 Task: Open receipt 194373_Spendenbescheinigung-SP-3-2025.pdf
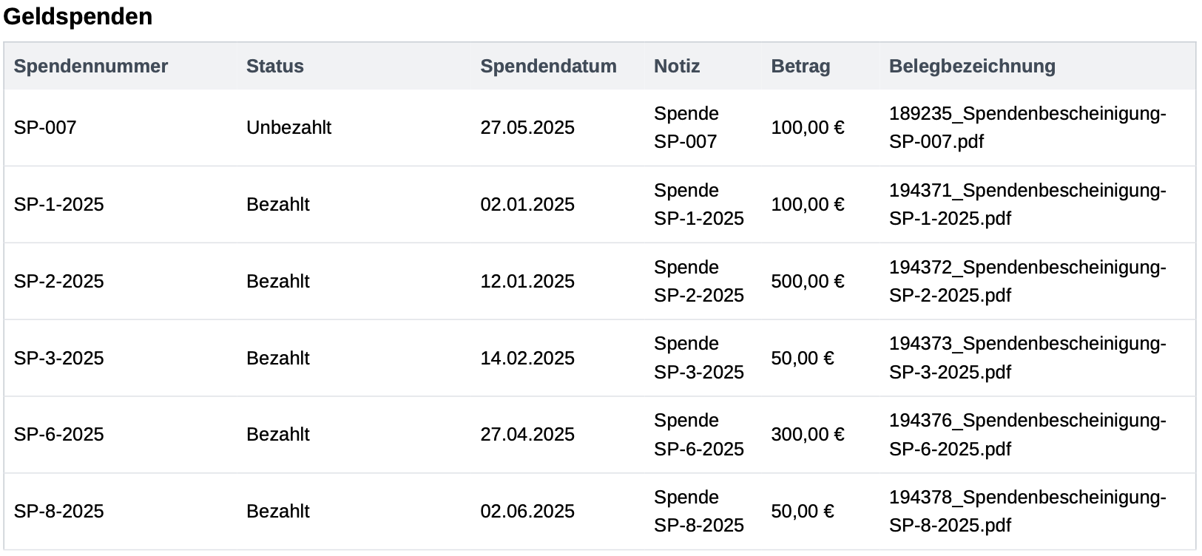[1027, 358]
